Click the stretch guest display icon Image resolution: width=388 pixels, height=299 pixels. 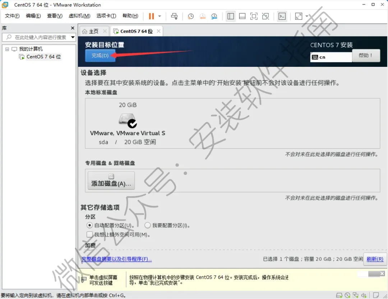[x=299, y=16]
